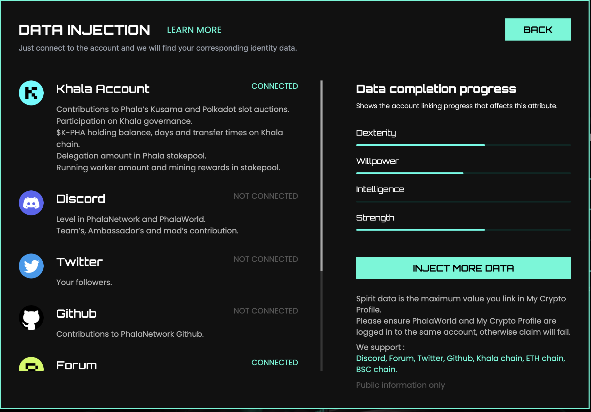Image resolution: width=591 pixels, height=412 pixels.
Task: Click the Willpower progress bar
Action: 463,173
